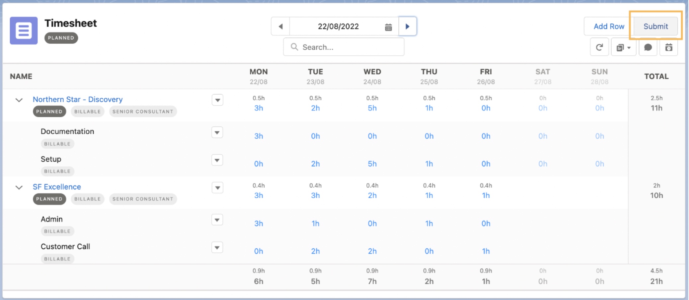Open the Customer Call row actions menu
689x300 pixels.
(217, 247)
